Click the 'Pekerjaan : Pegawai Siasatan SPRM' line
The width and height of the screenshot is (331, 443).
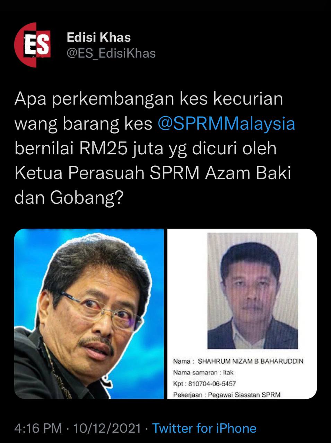(227, 394)
